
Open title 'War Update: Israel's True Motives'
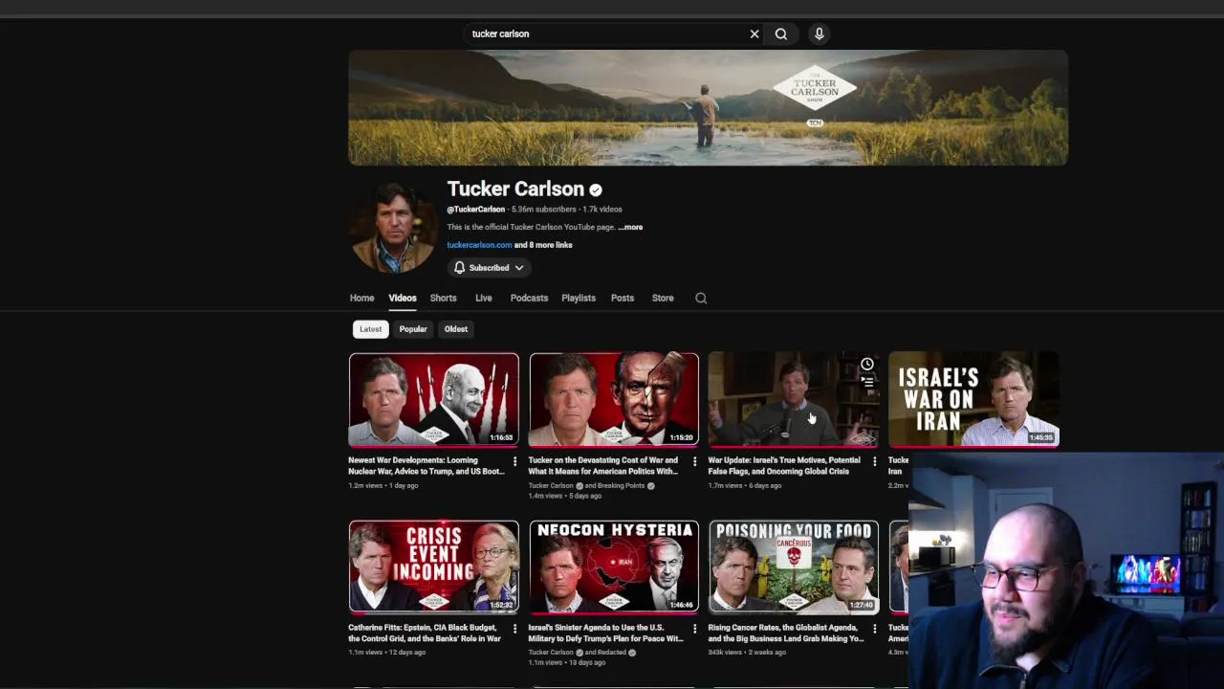click(x=784, y=466)
